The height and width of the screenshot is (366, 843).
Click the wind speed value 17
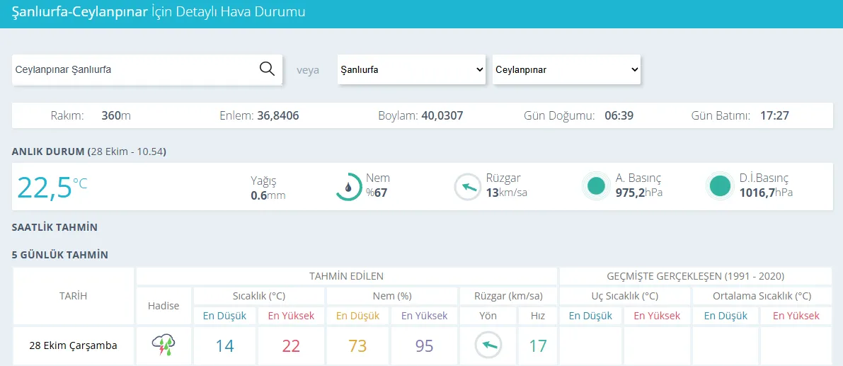coord(538,345)
